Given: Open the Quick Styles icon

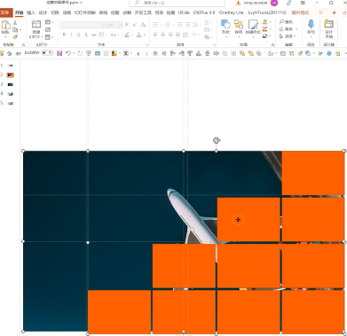Looking at the screenshot, I should [x=253, y=25].
